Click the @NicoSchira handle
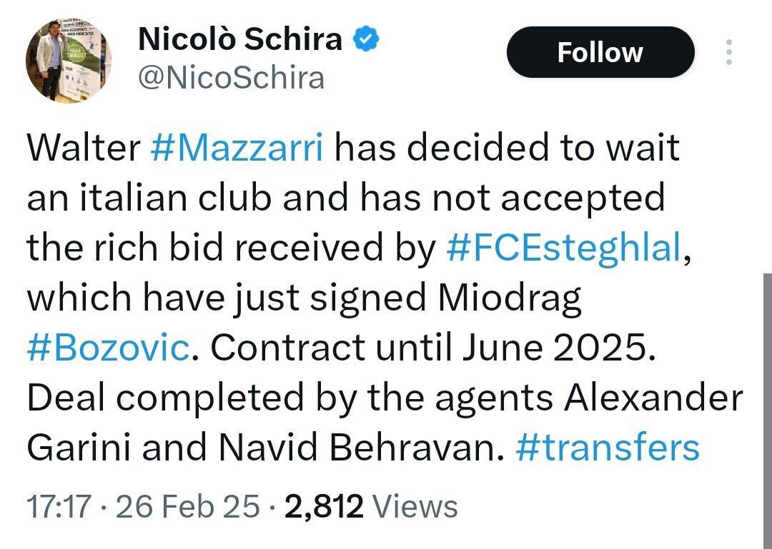Screen dimensions: 772x549 point(231,77)
